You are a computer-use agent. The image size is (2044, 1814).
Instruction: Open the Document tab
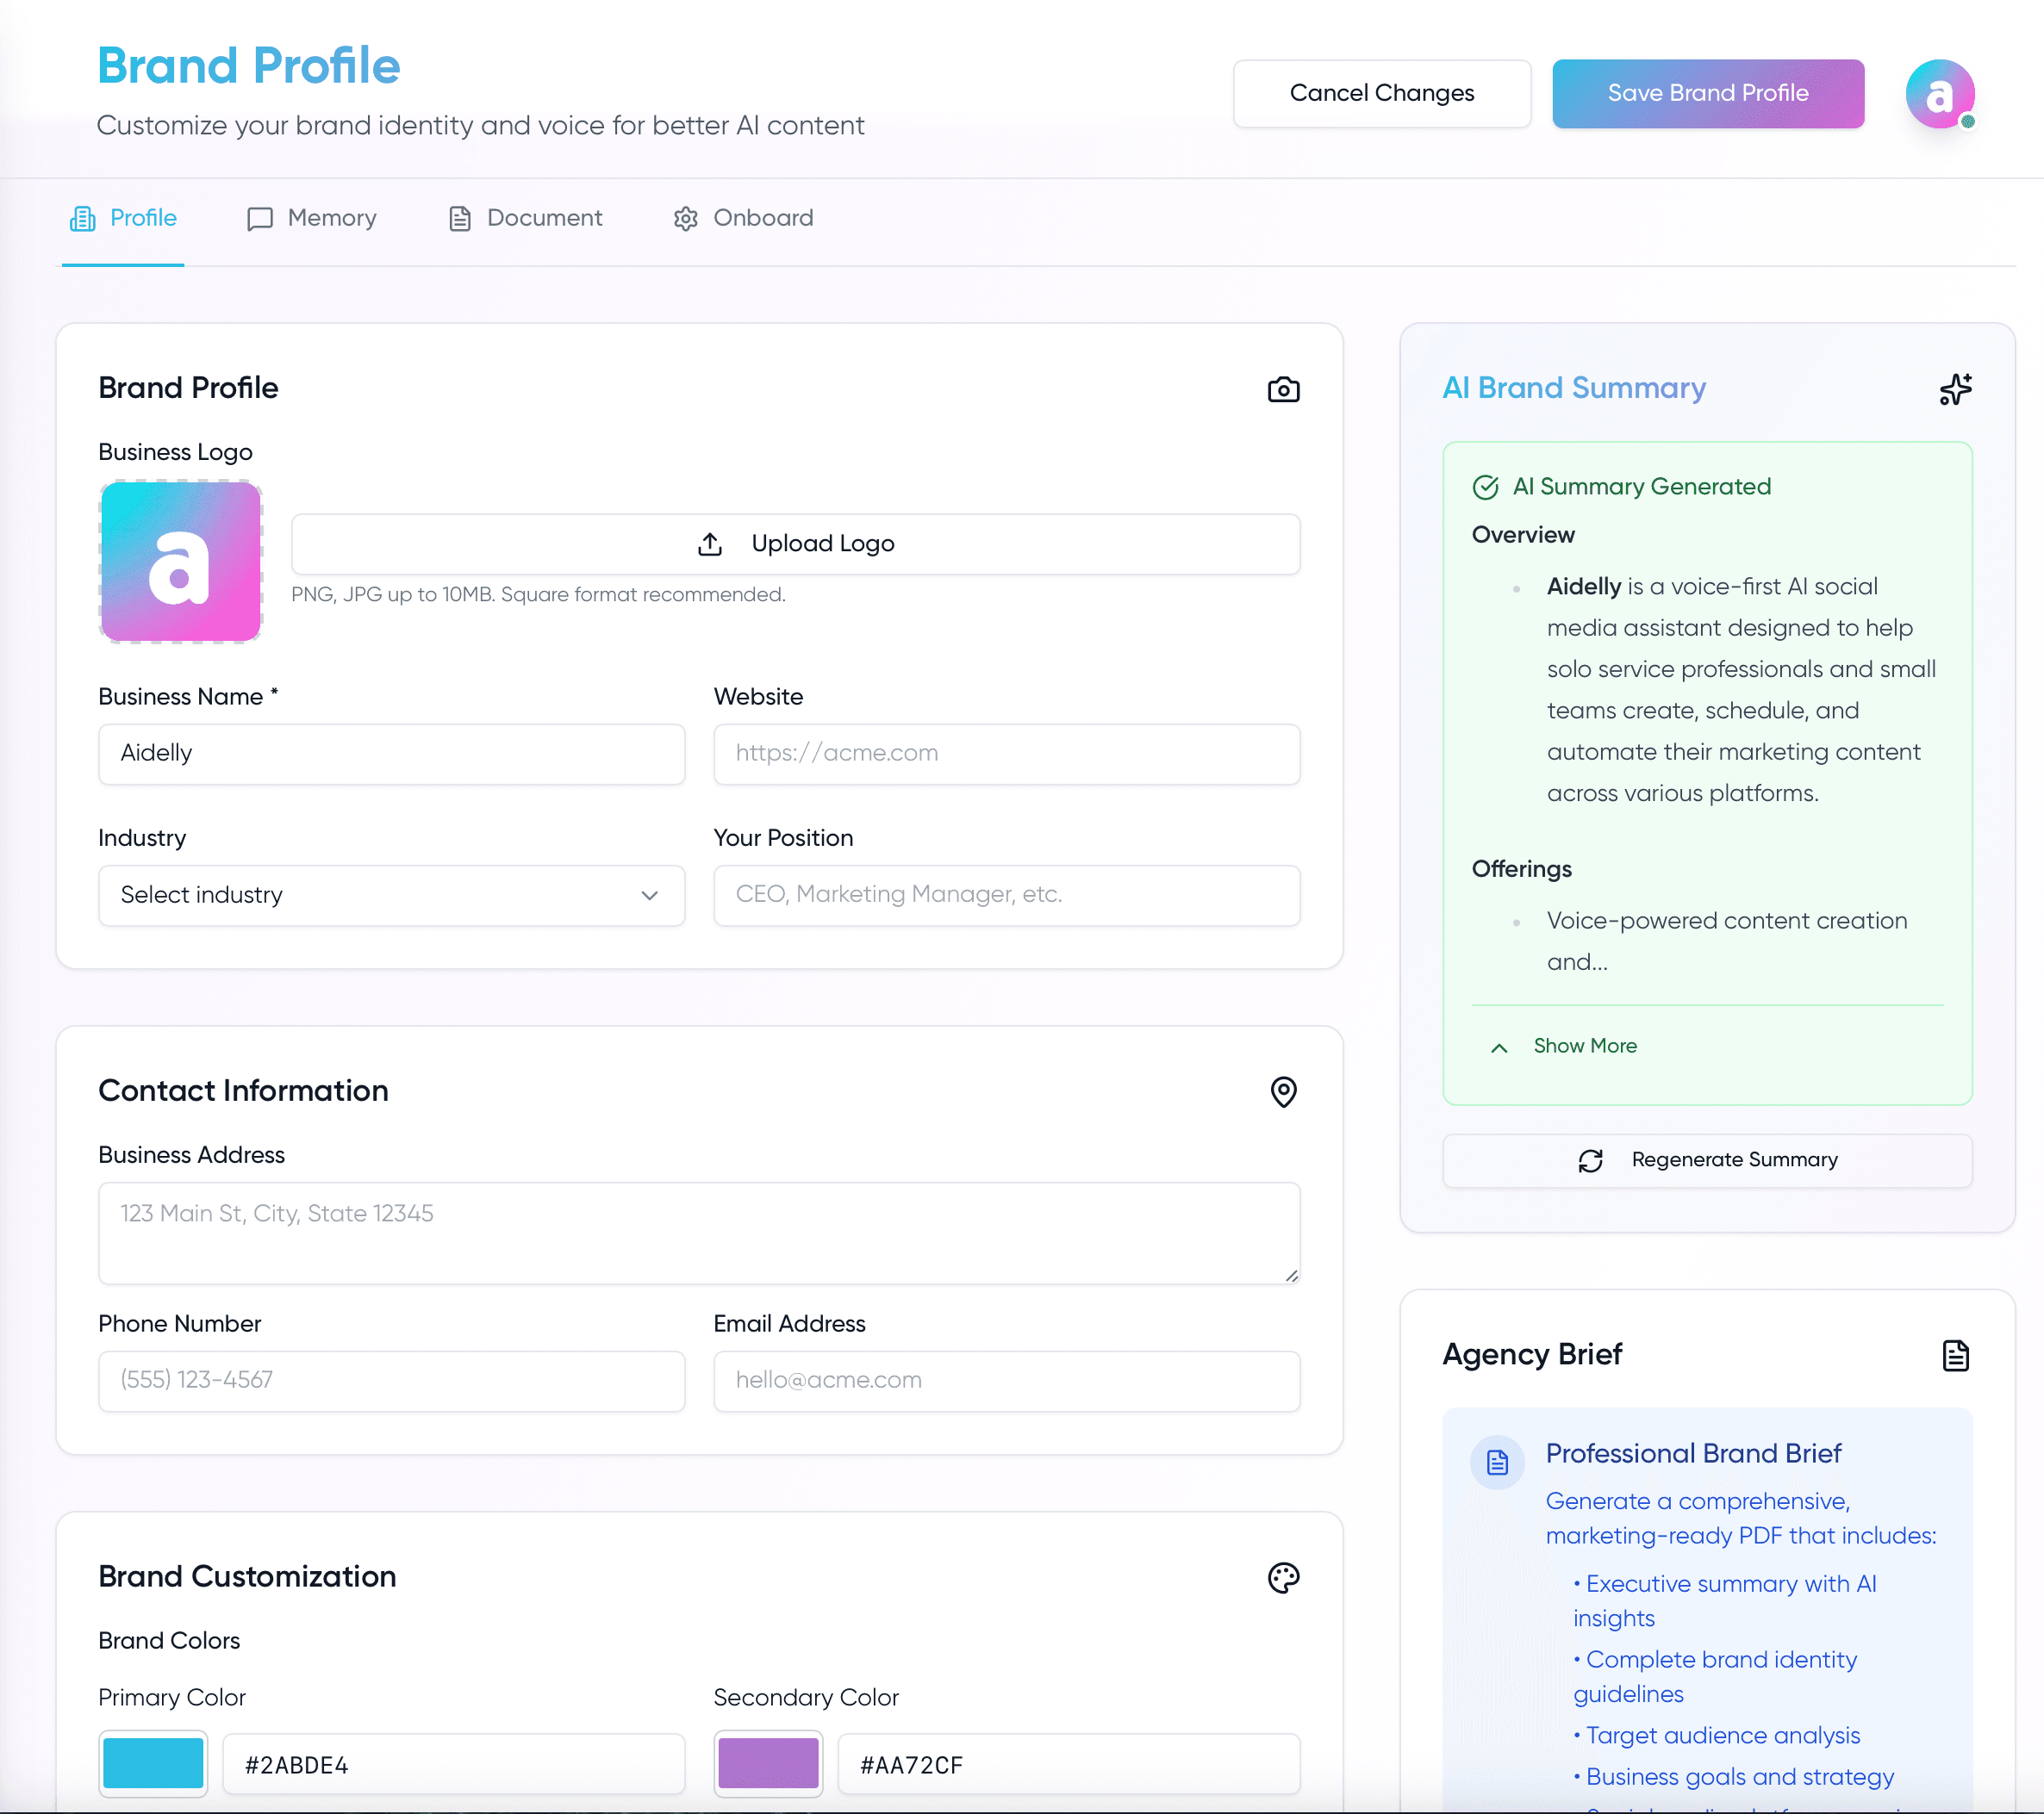point(525,218)
